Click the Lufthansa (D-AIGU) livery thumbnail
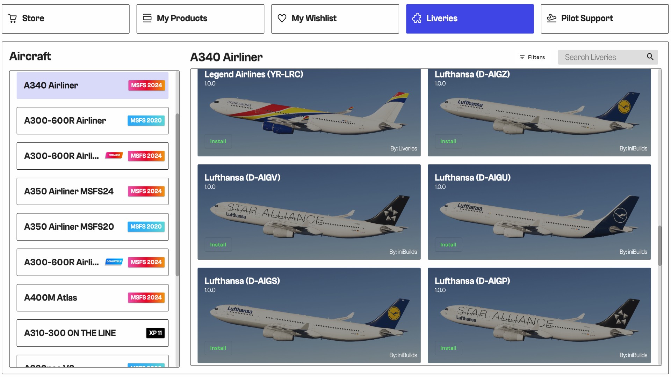This screenshot has width=671, height=377. (539, 216)
